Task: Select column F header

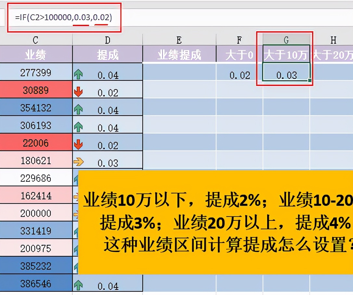Action: click(239, 40)
